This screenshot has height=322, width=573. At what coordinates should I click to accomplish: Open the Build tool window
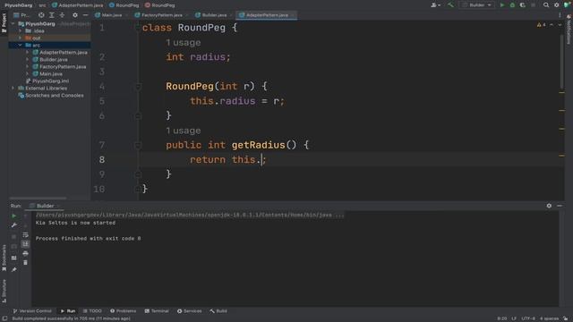click(218, 311)
